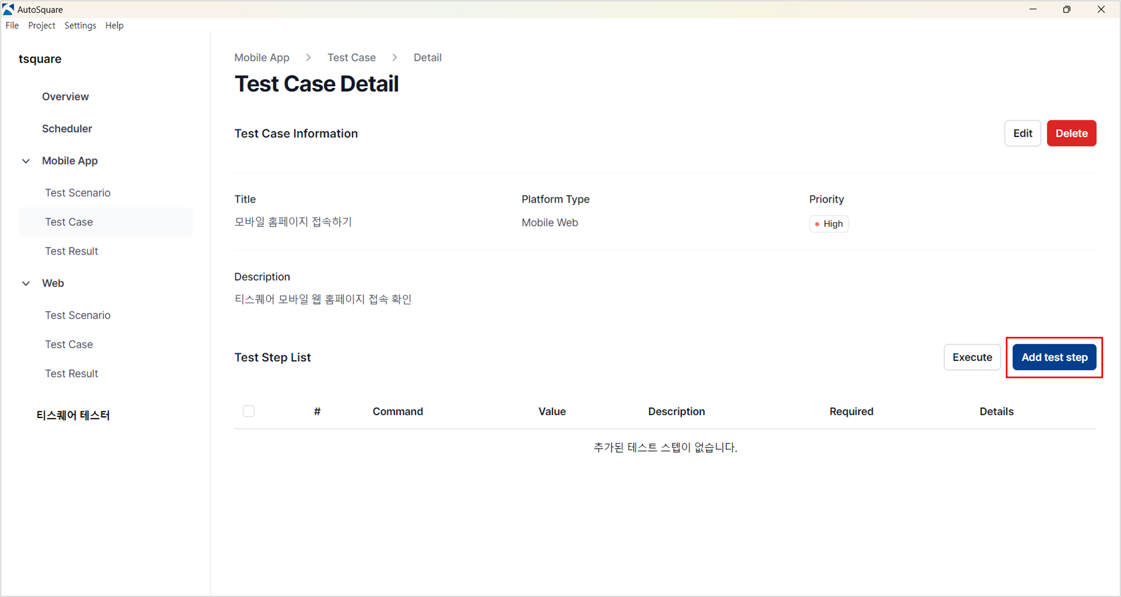Close the AutoSquare window
The image size is (1121, 597).
(1101, 10)
